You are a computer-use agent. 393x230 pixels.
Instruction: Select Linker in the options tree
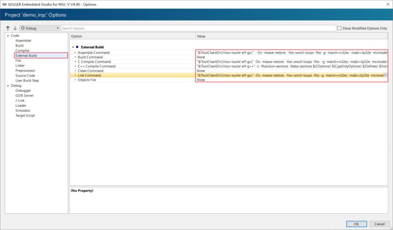[x=20, y=66]
